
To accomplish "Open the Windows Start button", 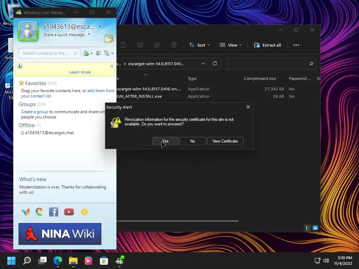I will pyautogui.click(x=12, y=261).
